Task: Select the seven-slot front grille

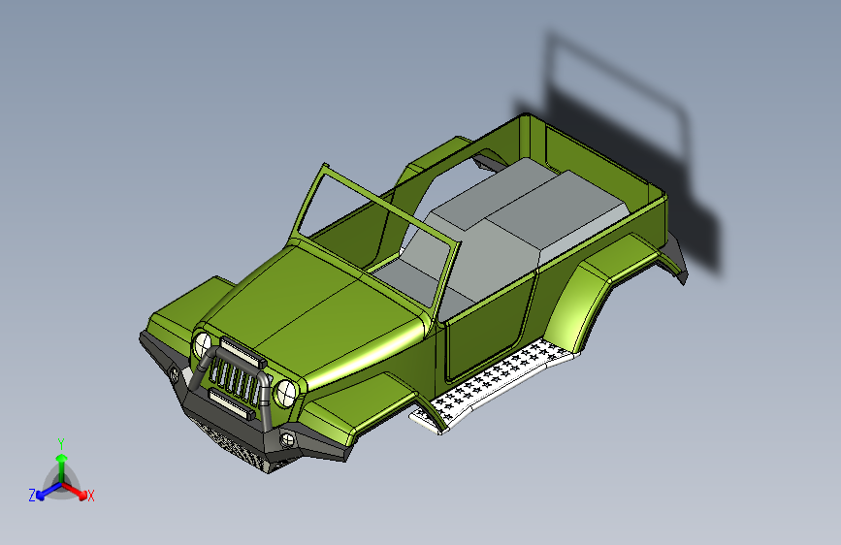Action: 234,380
